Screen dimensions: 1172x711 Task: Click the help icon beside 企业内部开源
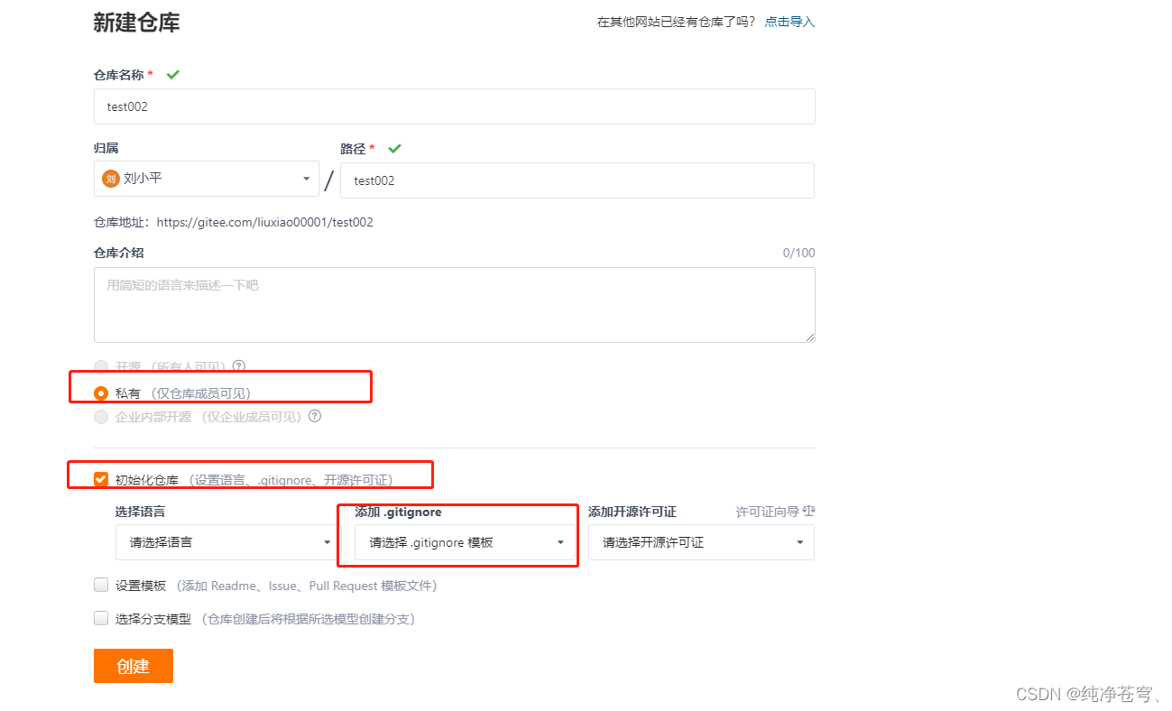(x=314, y=416)
